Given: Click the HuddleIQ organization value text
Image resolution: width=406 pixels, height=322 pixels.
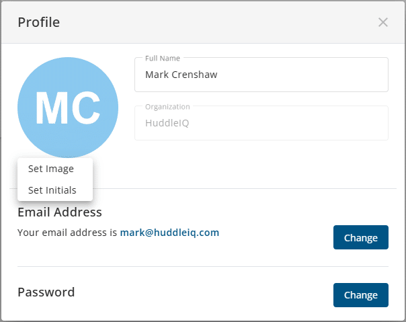Looking at the screenshot, I should pyautogui.click(x=167, y=123).
